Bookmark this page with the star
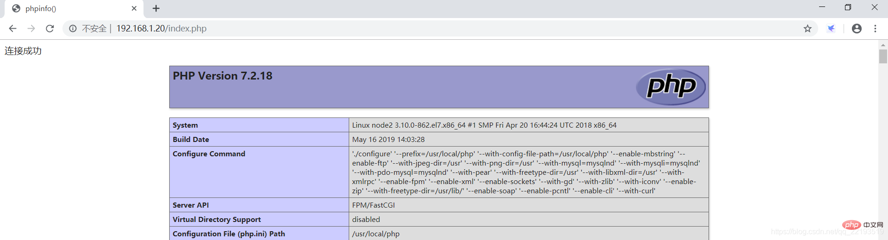 808,29
